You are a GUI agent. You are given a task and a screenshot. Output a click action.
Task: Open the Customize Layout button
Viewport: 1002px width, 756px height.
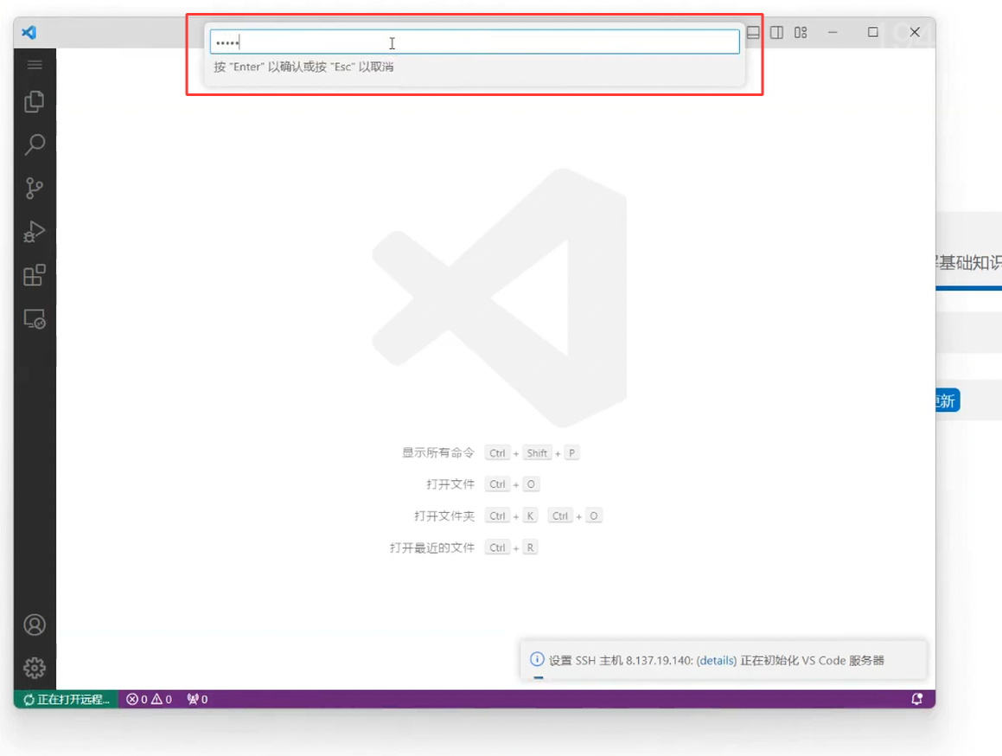(801, 33)
